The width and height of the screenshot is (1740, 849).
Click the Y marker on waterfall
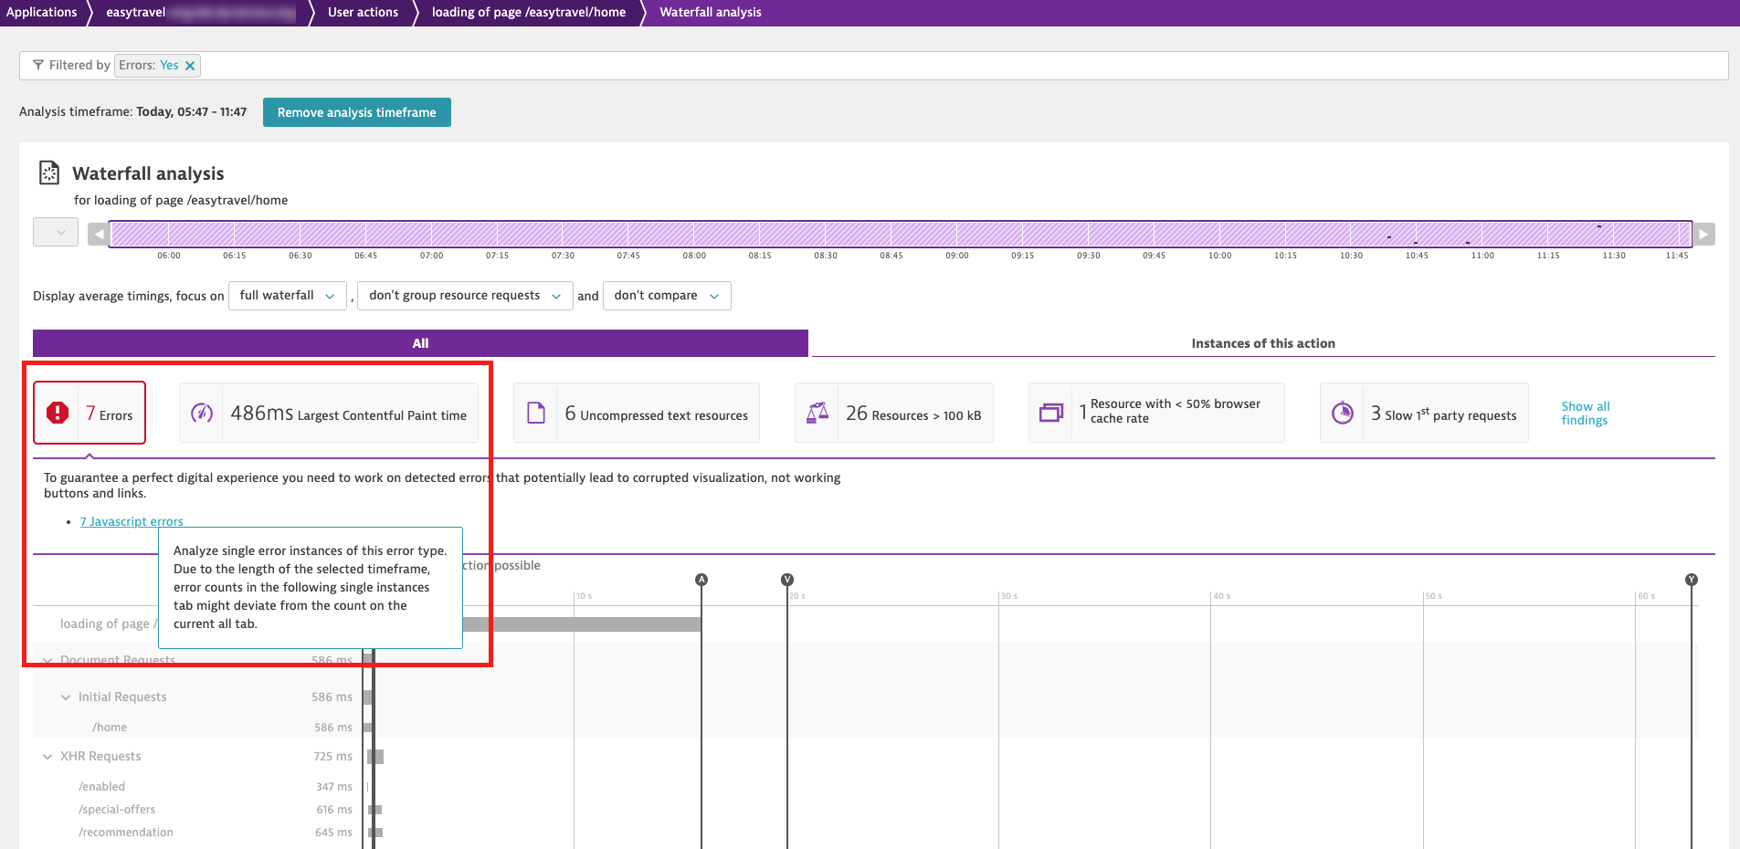[x=1692, y=580]
